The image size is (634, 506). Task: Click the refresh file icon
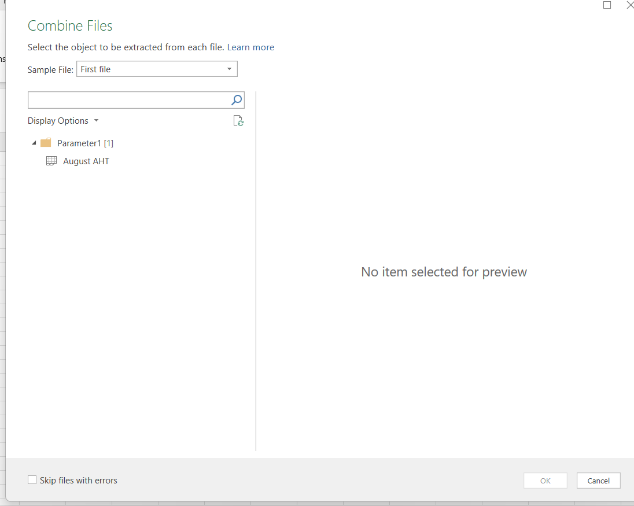[238, 121]
